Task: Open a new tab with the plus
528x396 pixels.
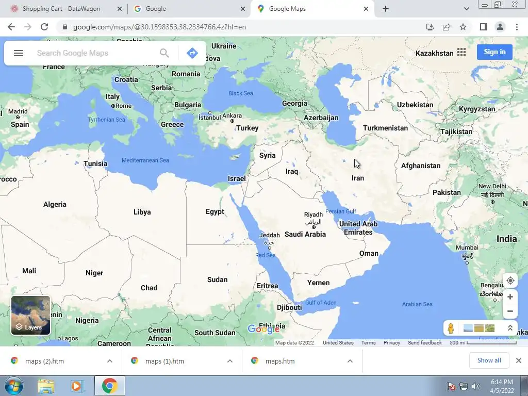Action: [386, 9]
